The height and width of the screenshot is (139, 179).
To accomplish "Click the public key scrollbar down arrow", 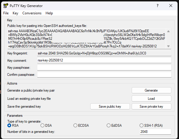I will click(x=168, y=46).
